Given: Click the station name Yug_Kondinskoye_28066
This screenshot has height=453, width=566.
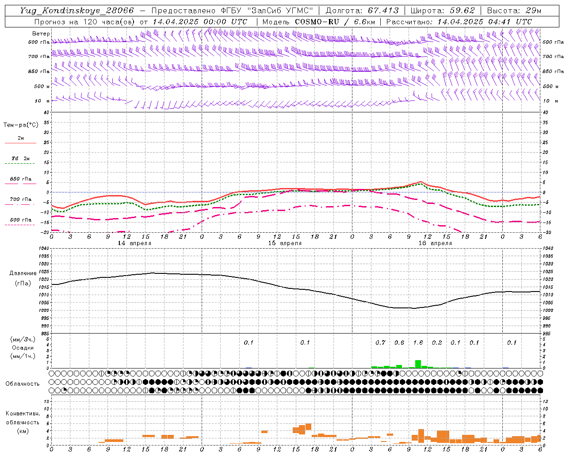Looking at the screenshot, I should (77, 11).
